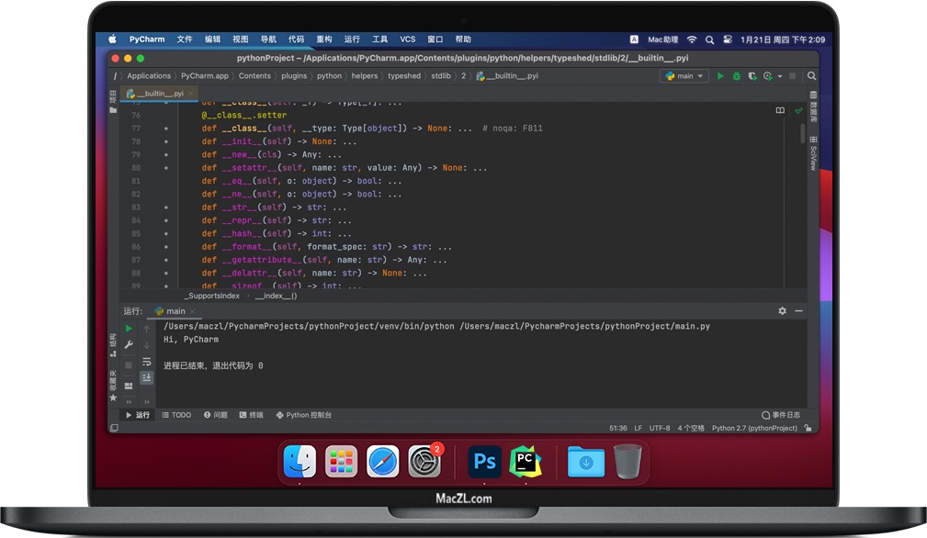Start debugging with the bug icon
Screen dimensions: 927x538
[x=736, y=77]
